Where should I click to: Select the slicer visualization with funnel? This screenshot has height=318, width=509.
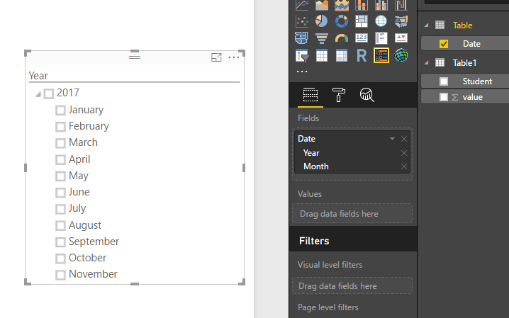point(302,55)
